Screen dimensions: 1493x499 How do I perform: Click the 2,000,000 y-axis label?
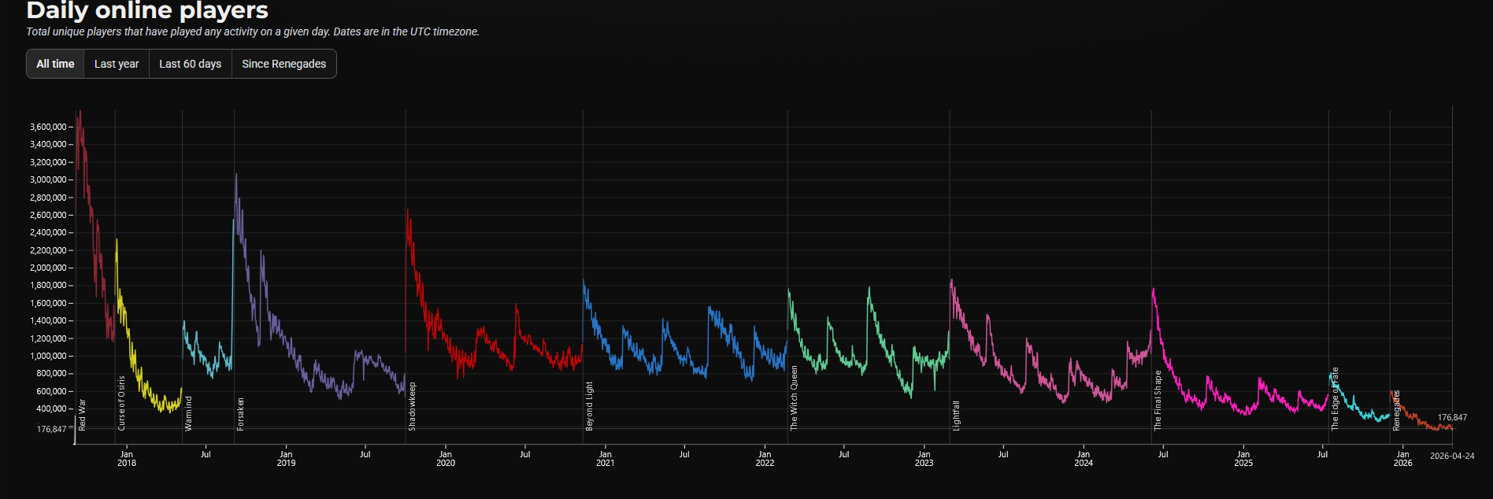(x=48, y=268)
